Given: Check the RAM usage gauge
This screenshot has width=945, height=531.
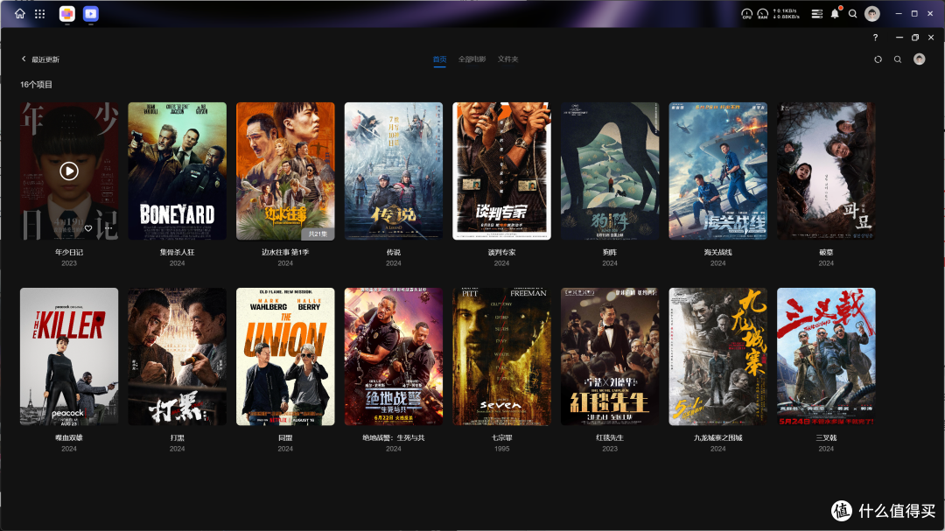Looking at the screenshot, I should tap(762, 13).
